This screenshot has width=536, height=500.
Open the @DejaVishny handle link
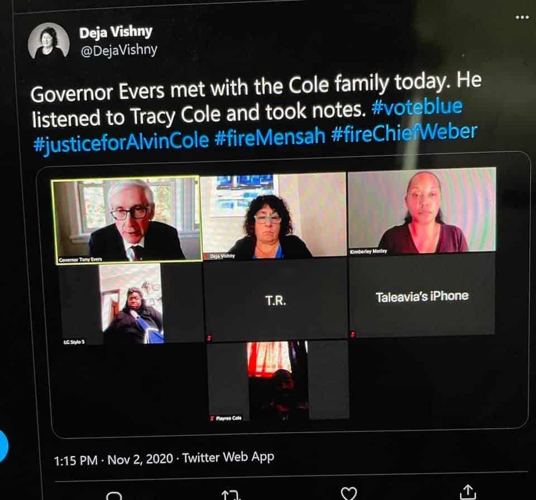(x=118, y=50)
